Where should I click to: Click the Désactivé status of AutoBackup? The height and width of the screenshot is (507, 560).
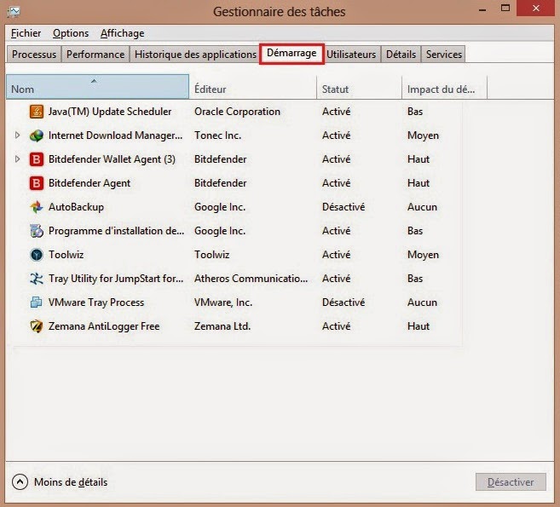tap(344, 207)
